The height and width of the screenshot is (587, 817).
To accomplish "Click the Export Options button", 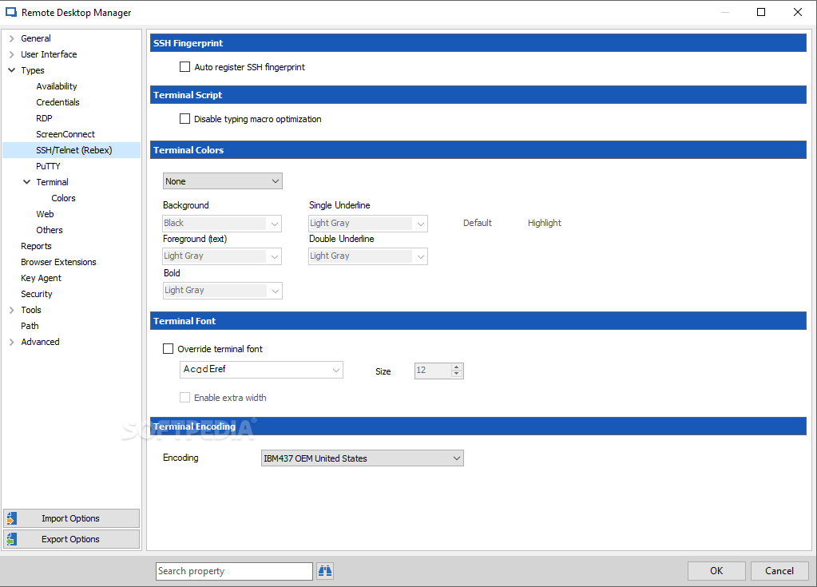I will pyautogui.click(x=71, y=539).
